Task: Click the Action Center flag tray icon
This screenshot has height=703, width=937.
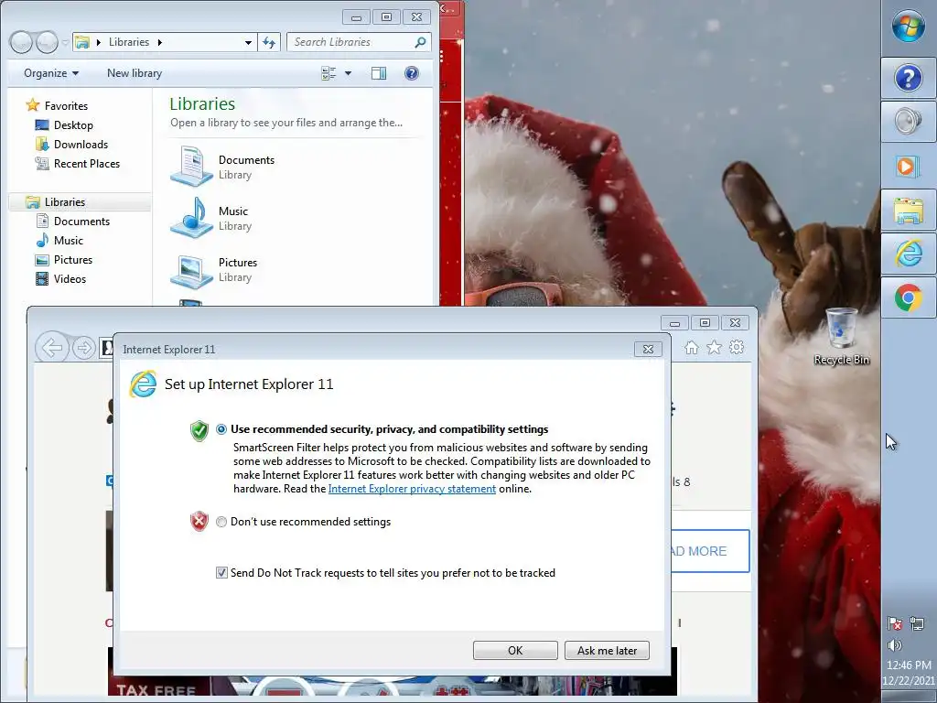Action: [895, 623]
